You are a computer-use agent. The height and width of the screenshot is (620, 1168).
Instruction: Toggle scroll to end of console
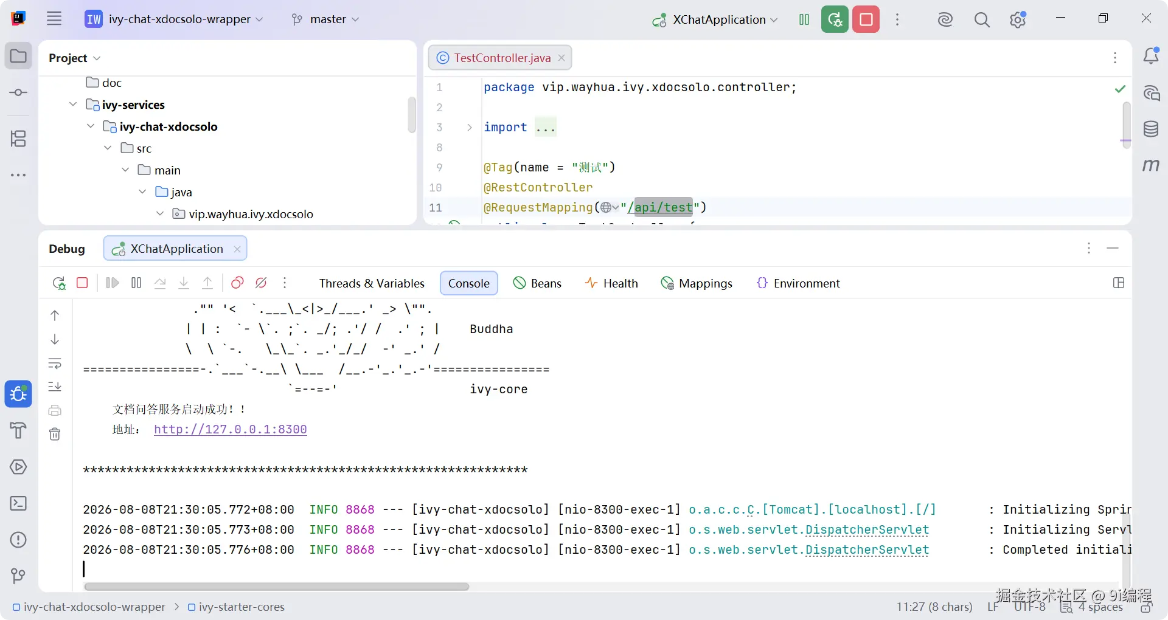pos(55,387)
